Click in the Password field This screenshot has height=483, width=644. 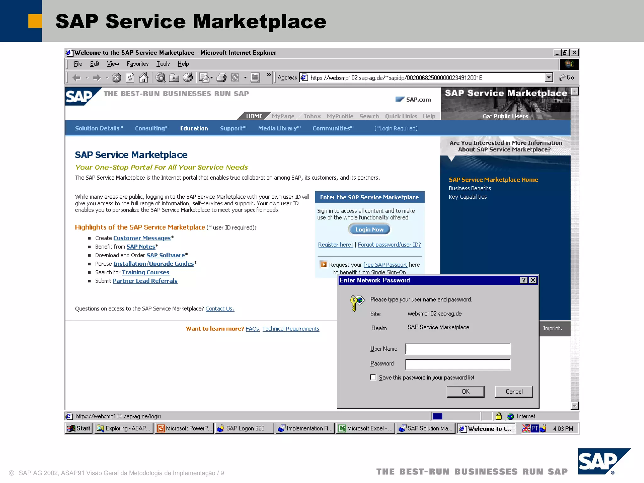[x=458, y=364]
